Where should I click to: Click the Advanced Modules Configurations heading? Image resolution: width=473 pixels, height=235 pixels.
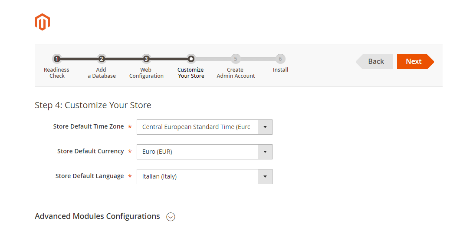pyautogui.click(x=97, y=216)
